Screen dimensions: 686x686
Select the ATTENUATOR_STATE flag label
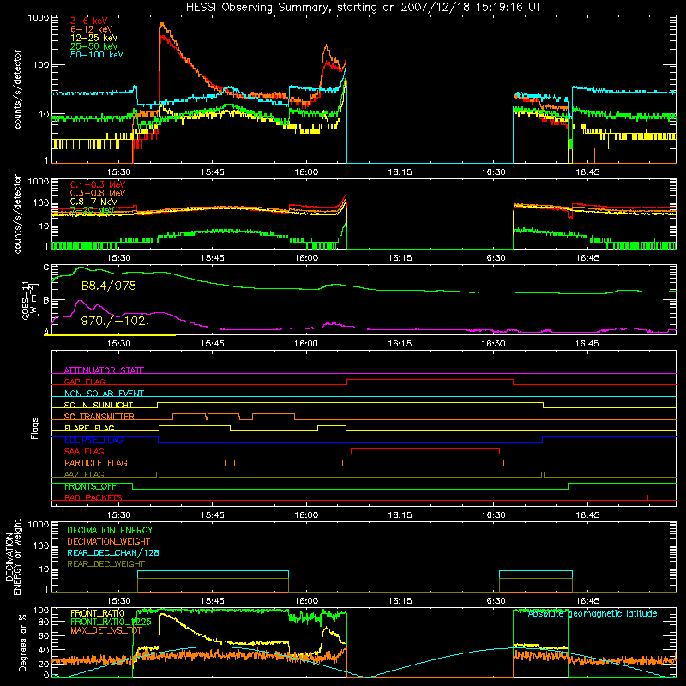[x=104, y=370]
